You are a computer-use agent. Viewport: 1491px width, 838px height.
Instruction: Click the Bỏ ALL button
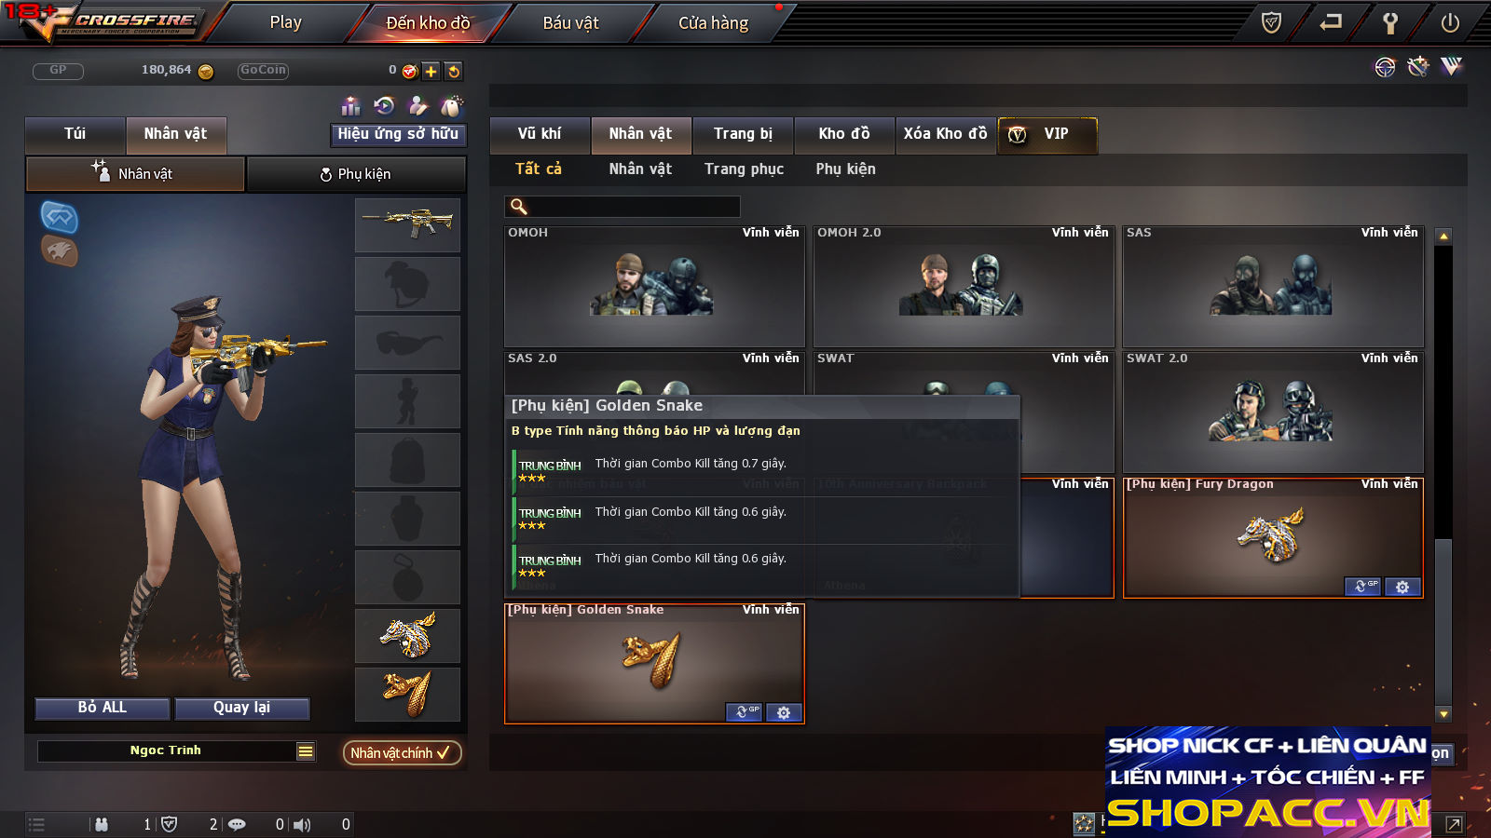tap(103, 708)
